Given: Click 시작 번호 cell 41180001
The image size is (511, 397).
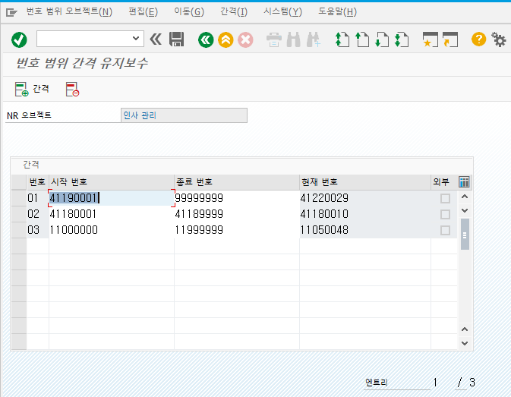Looking at the screenshot, I should click(x=112, y=214).
